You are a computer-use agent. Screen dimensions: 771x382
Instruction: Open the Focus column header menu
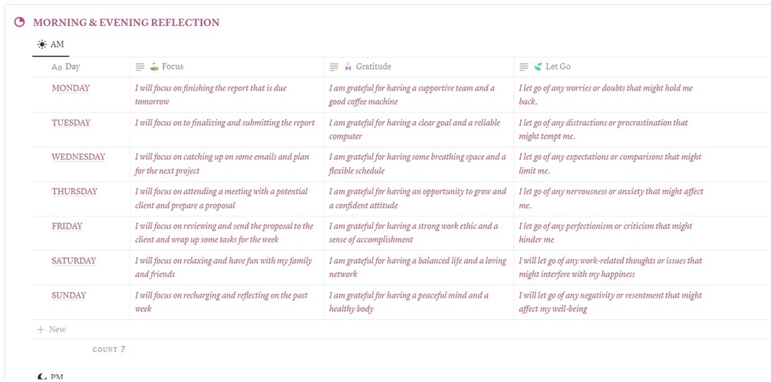pyautogui.click(x=173, y=67)
